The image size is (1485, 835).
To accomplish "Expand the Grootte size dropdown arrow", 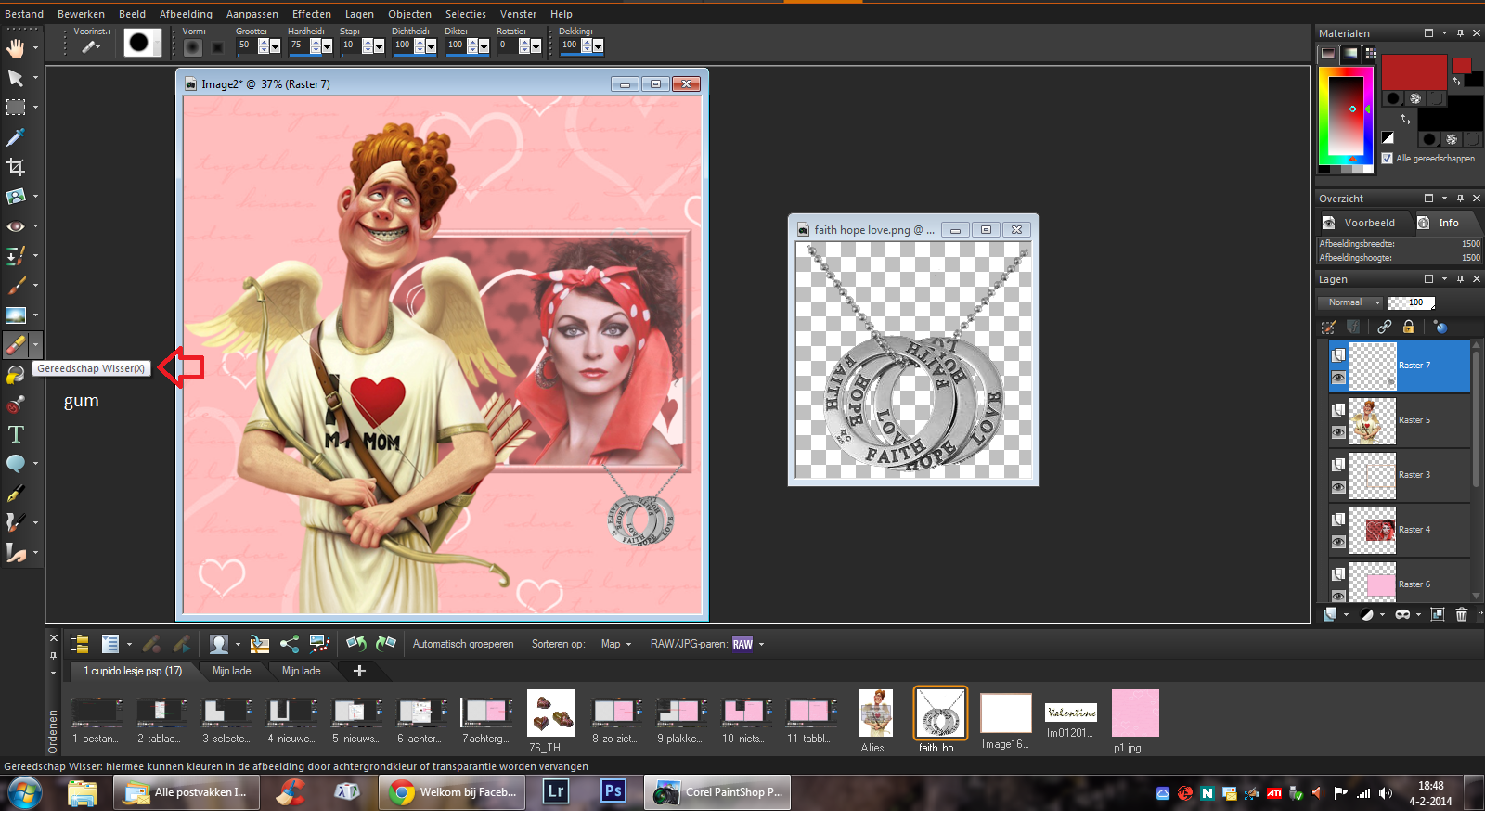I will 275,46.
